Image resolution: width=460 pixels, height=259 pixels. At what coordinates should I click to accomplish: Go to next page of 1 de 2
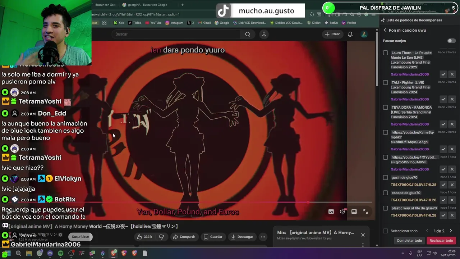tap(451, 231)
